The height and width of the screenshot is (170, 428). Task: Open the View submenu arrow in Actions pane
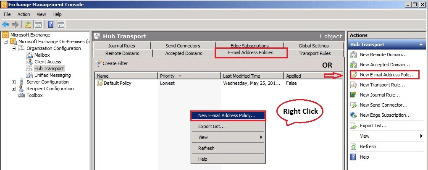(x=421, y=136)
